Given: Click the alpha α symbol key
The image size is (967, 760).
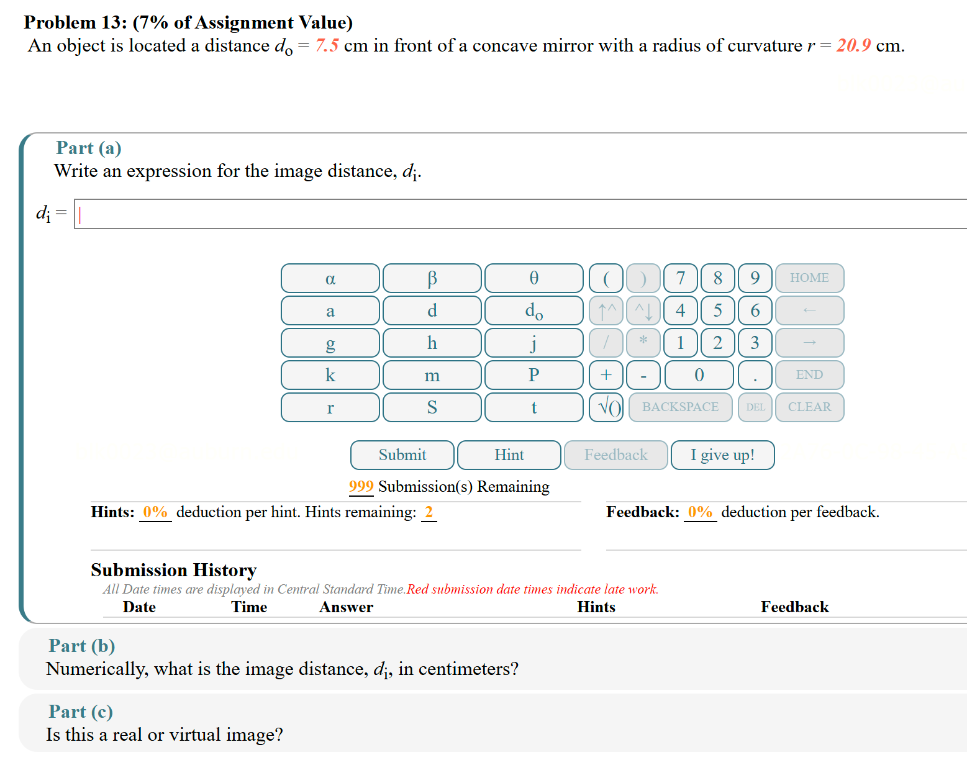Looking at the screenshot, I should [330, 278].
